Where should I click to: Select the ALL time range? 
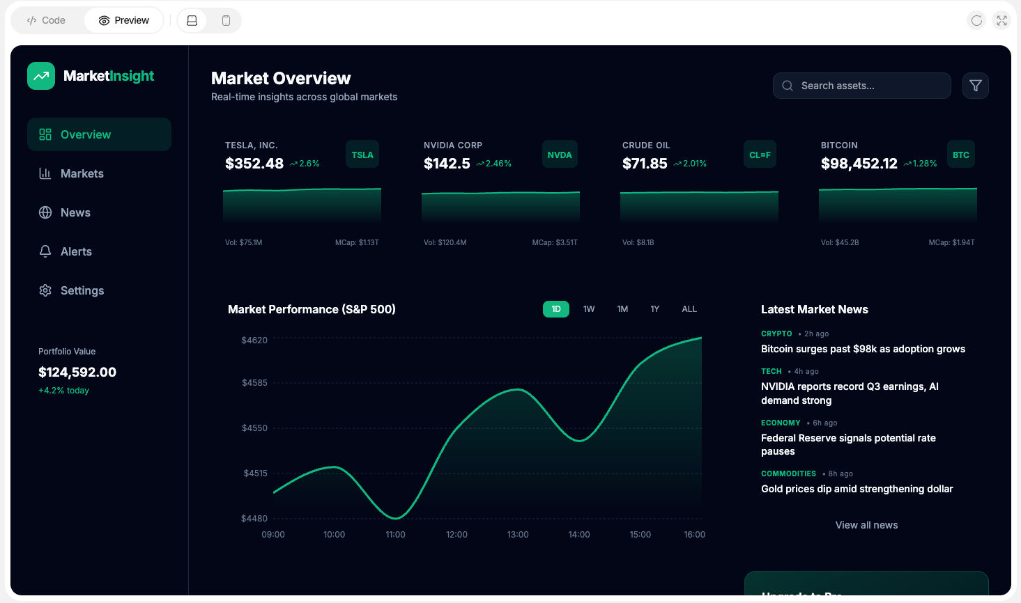[x=689, y=309]
